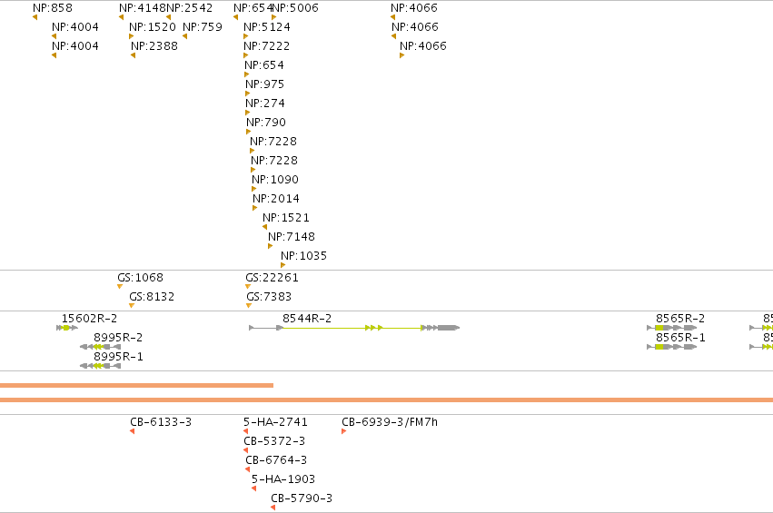Viewport: 773px width, 513px height.
Task: Select the red triangle beneath 5-HA-2741
Action: 245,431
